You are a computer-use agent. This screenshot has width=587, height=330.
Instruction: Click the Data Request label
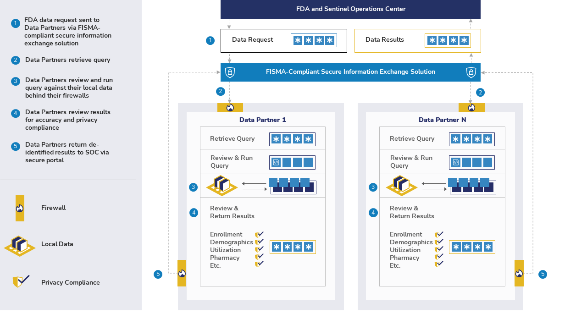252,40
